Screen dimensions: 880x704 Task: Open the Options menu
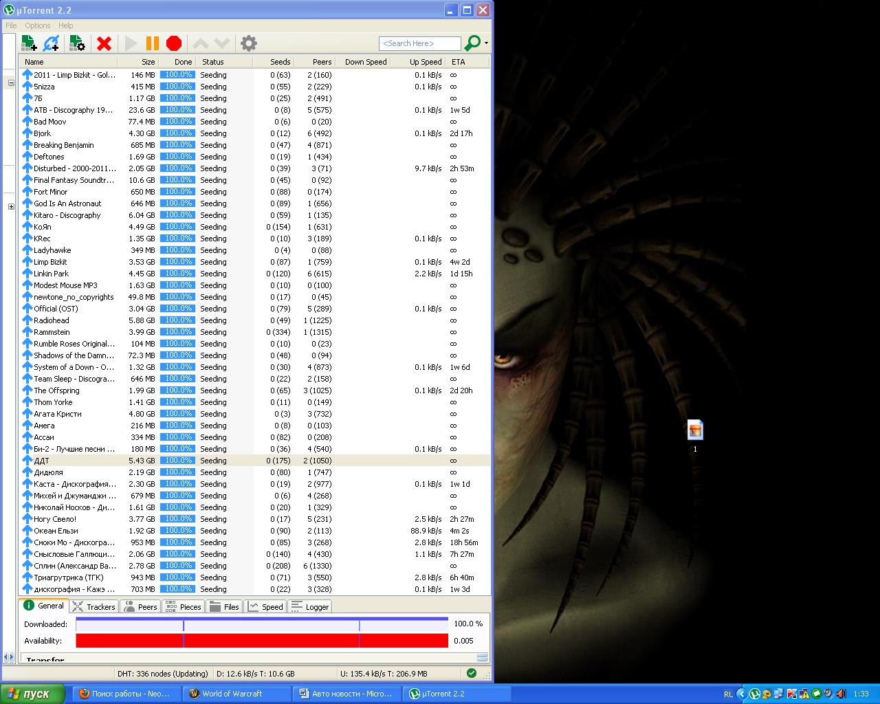pos(38,25)
